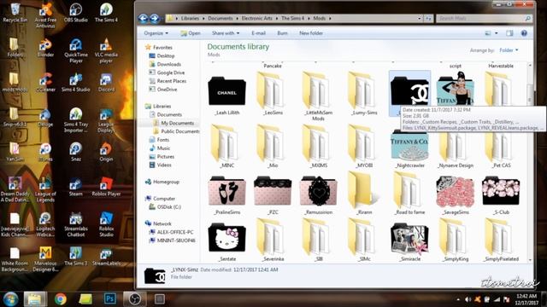
Task: Select the _PralineSims folder
Action: point(227,195)
